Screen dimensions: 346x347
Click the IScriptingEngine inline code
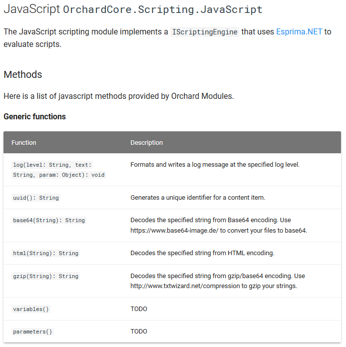[x=205, y=32]
